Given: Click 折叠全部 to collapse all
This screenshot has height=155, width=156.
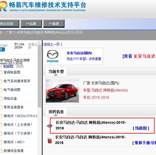Looking at the screenshot, I should tap(33, 46).
